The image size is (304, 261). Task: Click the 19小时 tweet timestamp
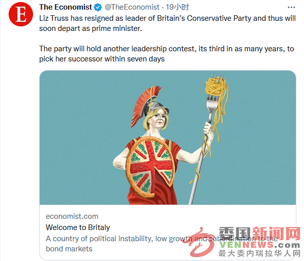pos(177,7)
